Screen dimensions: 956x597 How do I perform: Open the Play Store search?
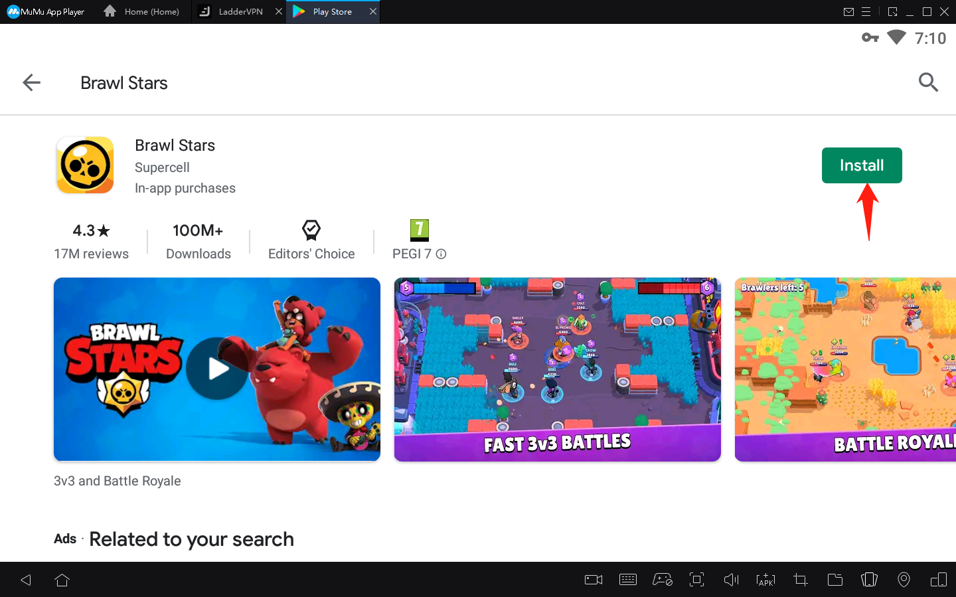click(x=928, y=82)
